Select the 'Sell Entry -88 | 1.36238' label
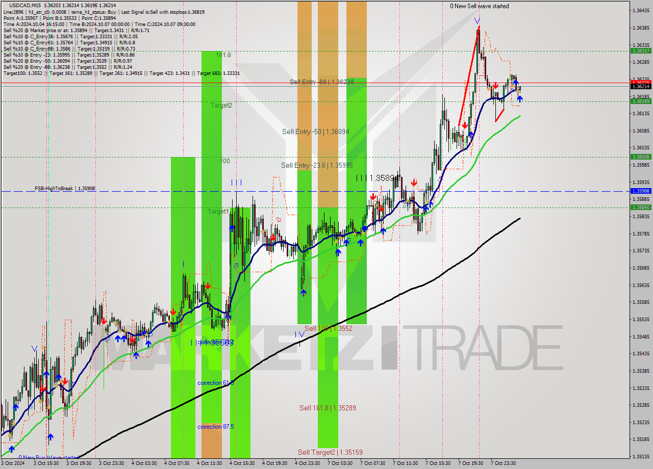The image size is (653, 469). pos(321,82)
